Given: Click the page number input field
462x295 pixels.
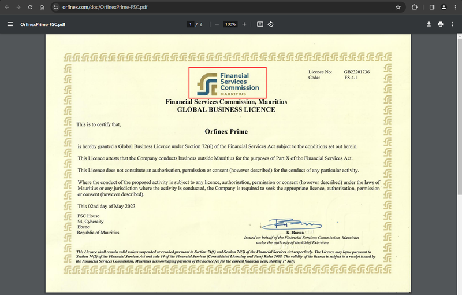Looking at the screenshot, I should [190, 24].
